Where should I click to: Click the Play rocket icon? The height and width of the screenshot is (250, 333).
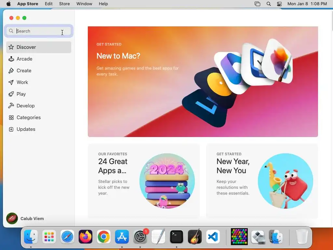pyautogui.click(x=11, y=94)
